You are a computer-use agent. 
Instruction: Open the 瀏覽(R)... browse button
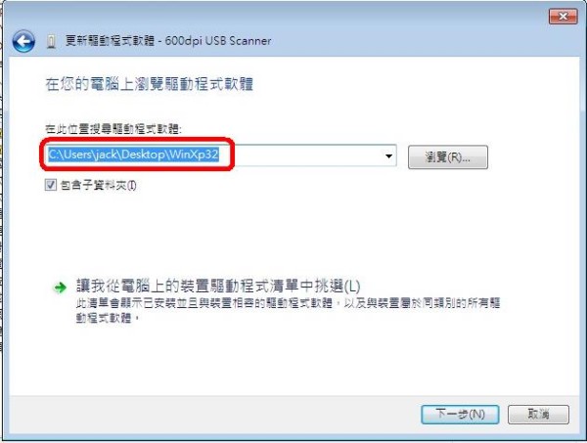tap(448, 157)
